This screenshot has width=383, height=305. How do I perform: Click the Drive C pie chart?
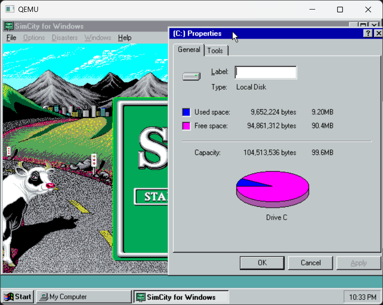(272, 188)
